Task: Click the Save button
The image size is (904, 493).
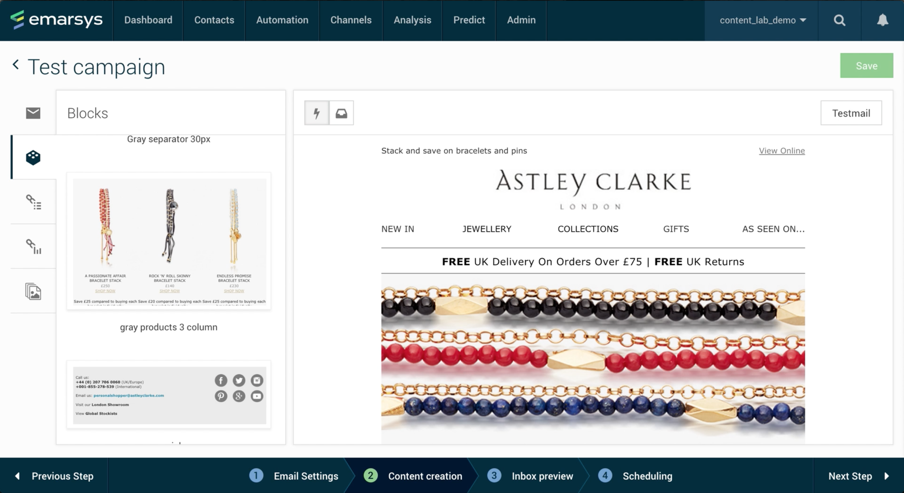Action: coord(866,66)
